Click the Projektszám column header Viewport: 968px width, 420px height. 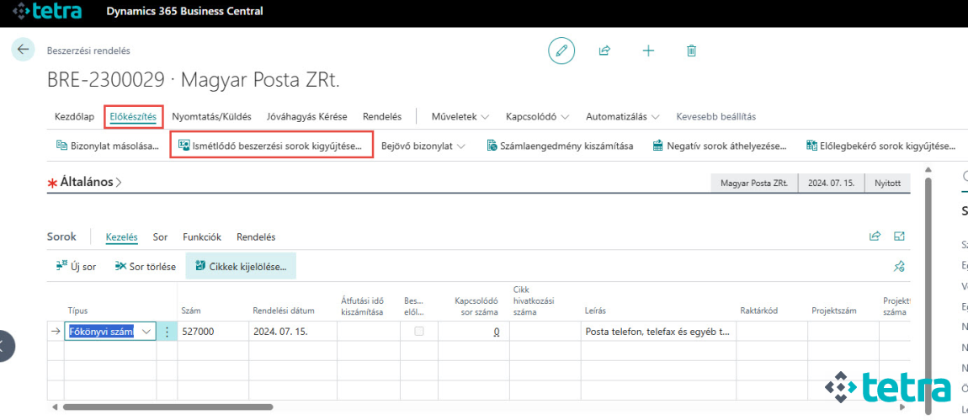point(834,311)
